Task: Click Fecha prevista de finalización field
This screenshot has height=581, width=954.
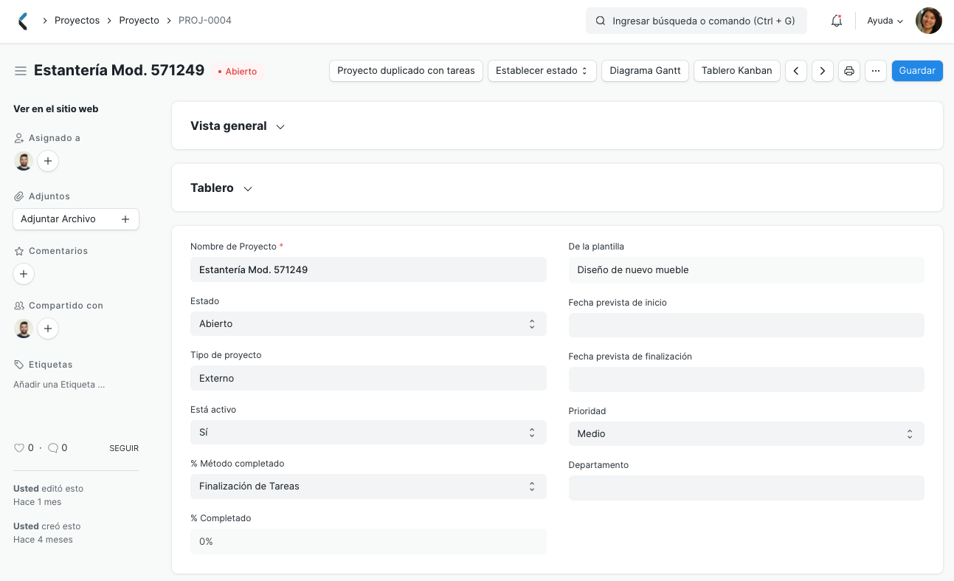Action: click(x=746, y=379)
